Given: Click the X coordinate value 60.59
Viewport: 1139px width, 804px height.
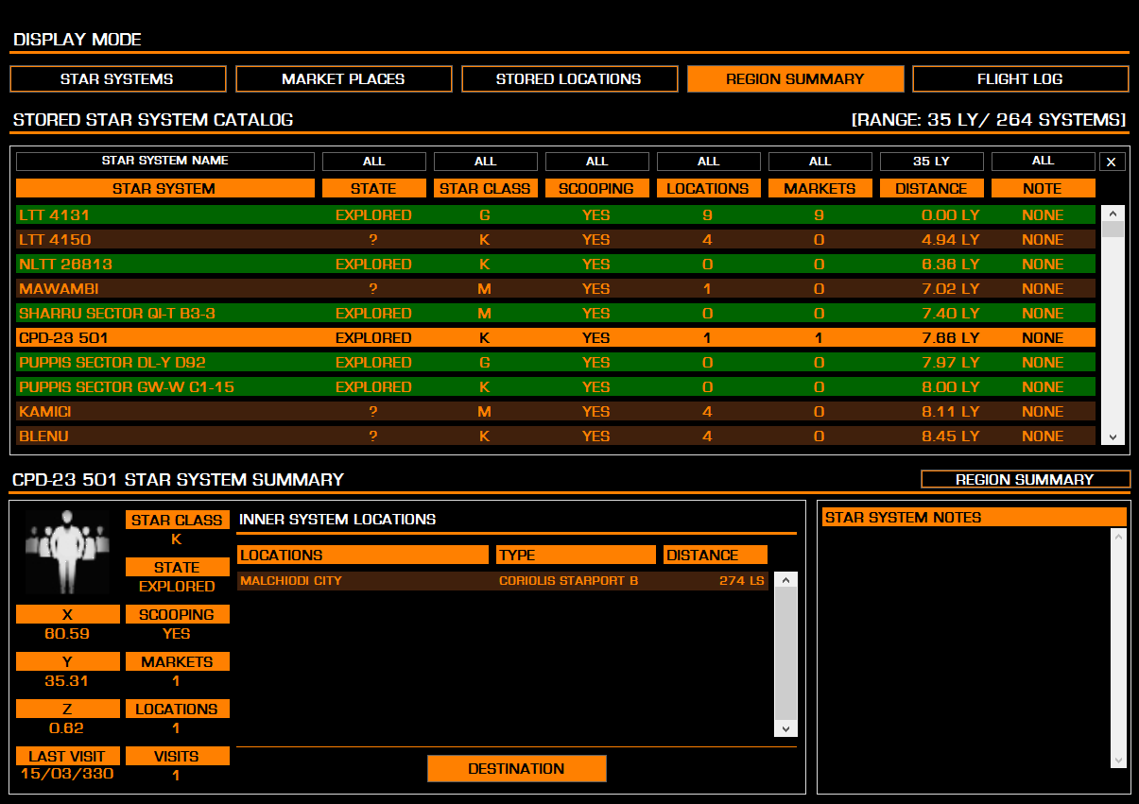Looking at the screenshot, I should click(67, 633).
